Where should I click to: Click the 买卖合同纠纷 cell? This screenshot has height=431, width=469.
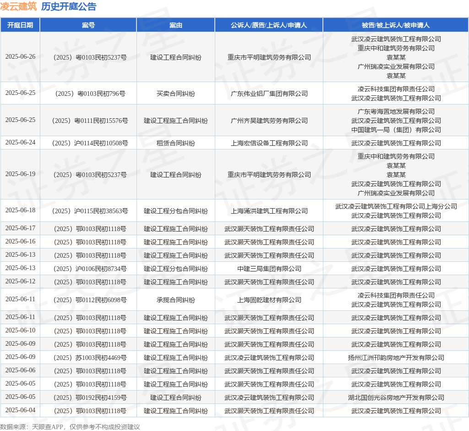(x=175, y=94)
